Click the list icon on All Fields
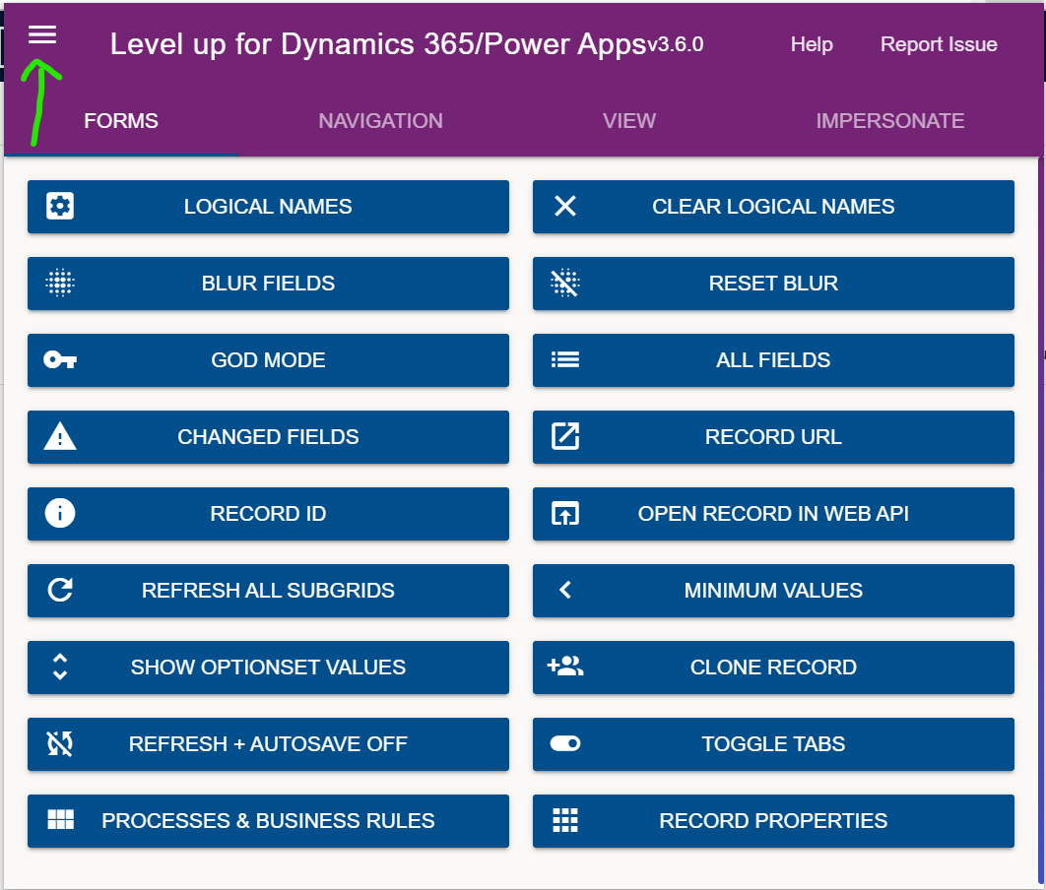This screenshot has width=1046, height=890. 564,360
